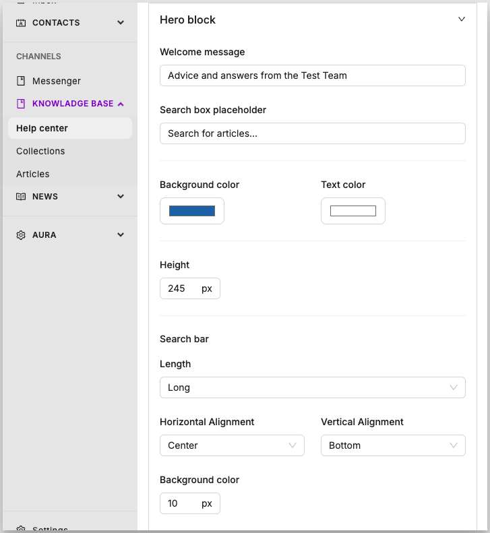The height and width of the screenshot is (533, 490).
Task: Open the NEWS menu item
Action: point(45,197)
